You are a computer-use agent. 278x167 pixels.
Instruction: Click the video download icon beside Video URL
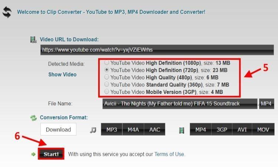33,40
